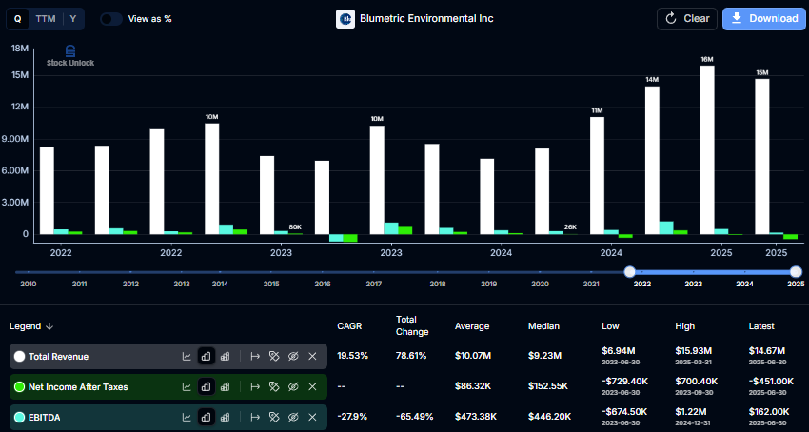The image size is (809, 432).
Task: Click the 2019 mark on timeline slider
Action: tap(488, 272)
